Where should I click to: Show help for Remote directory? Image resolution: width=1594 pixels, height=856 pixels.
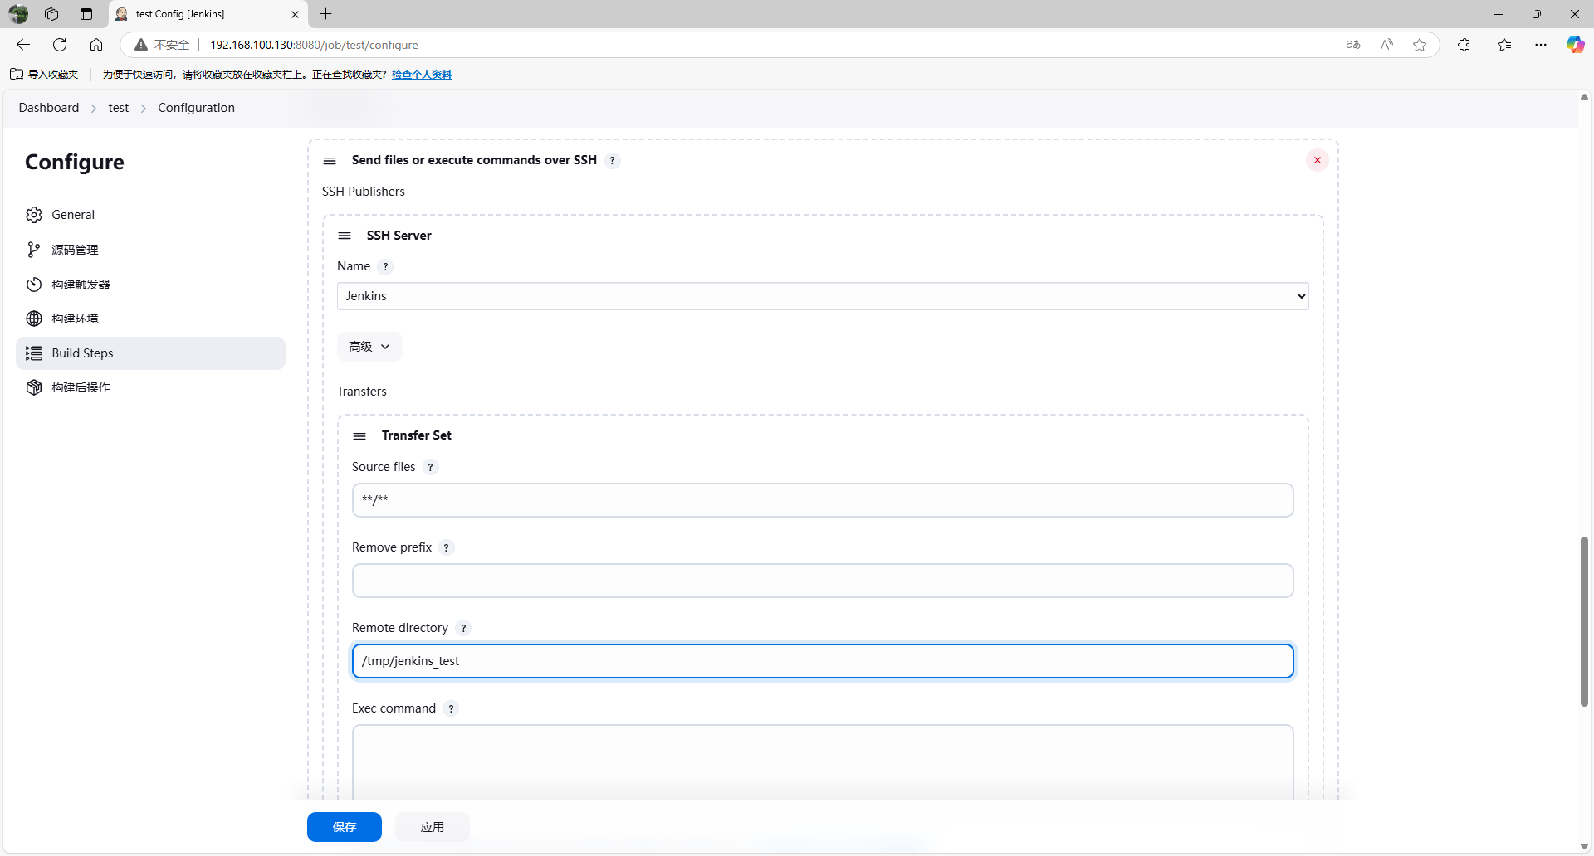pyautogui.click(x=463, y=628)
